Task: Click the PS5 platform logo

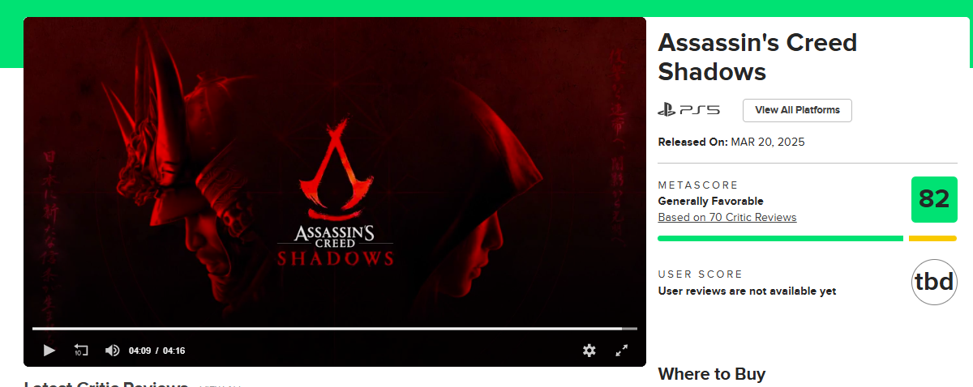Action: click(x=688, y=109)
